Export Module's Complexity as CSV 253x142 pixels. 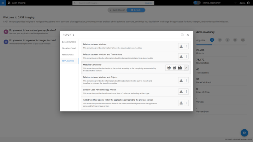[169, 68]
